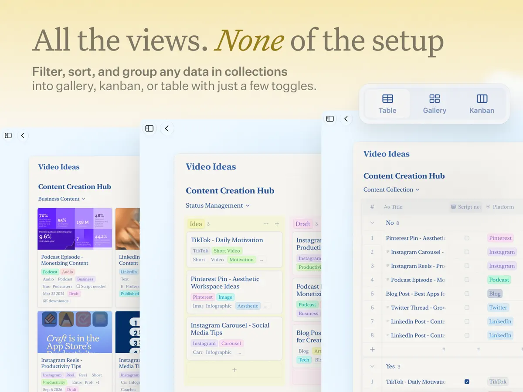523x392 pixels.
Task: Open page icon on Podcast Episode table row
Action: click(x=387, y=280)
